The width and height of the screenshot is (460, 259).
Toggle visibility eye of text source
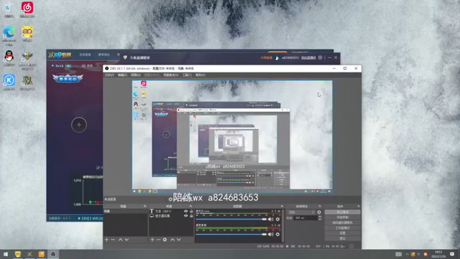click(186, 211)
